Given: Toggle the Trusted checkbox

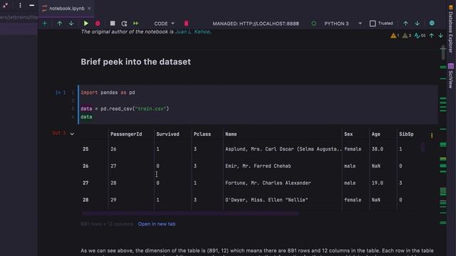Looking at the screenshot, I should (373, 23).
